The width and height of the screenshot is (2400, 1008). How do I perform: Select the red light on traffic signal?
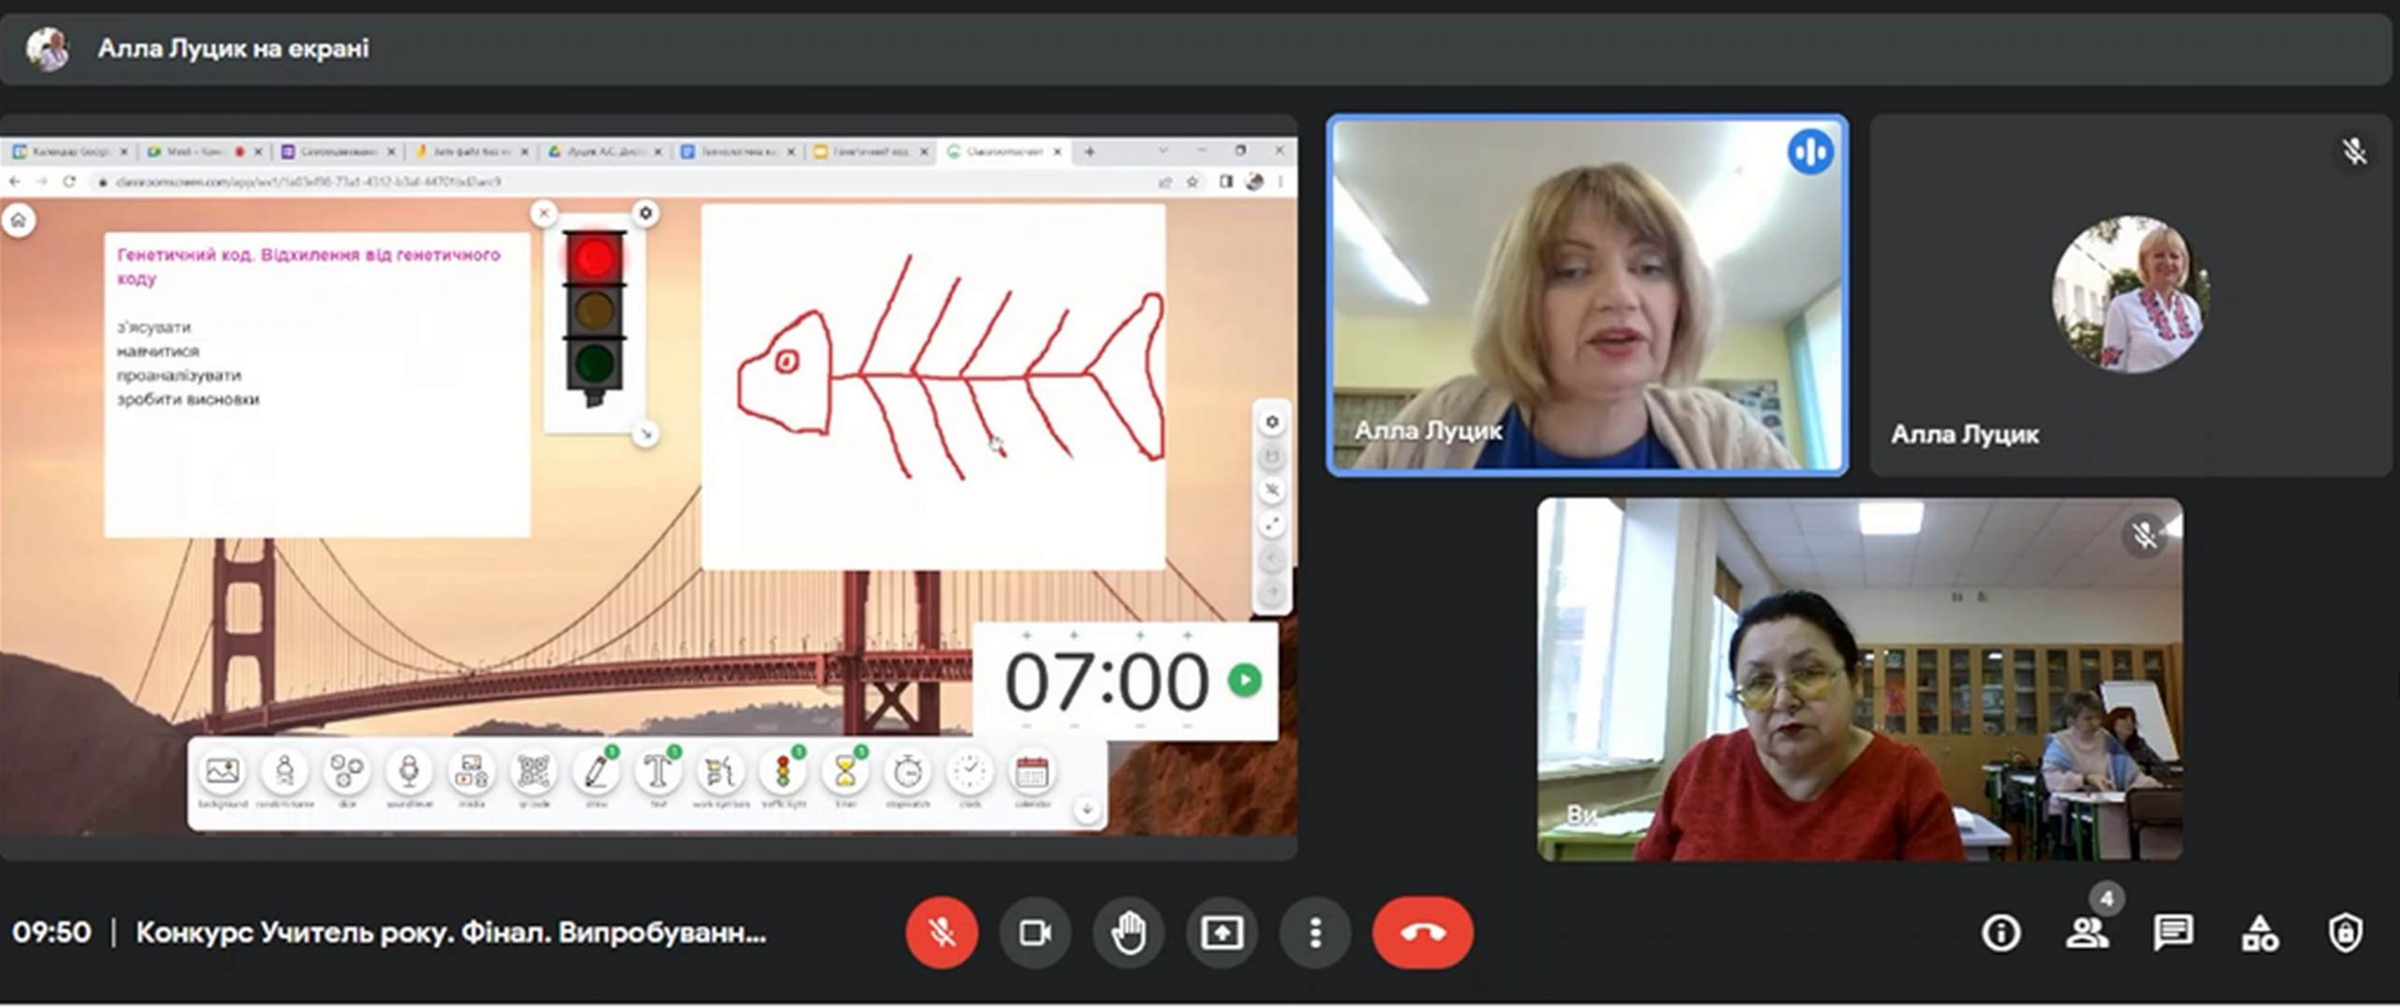point(594,258)
